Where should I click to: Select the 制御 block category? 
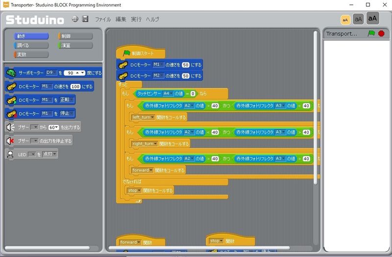75,36
